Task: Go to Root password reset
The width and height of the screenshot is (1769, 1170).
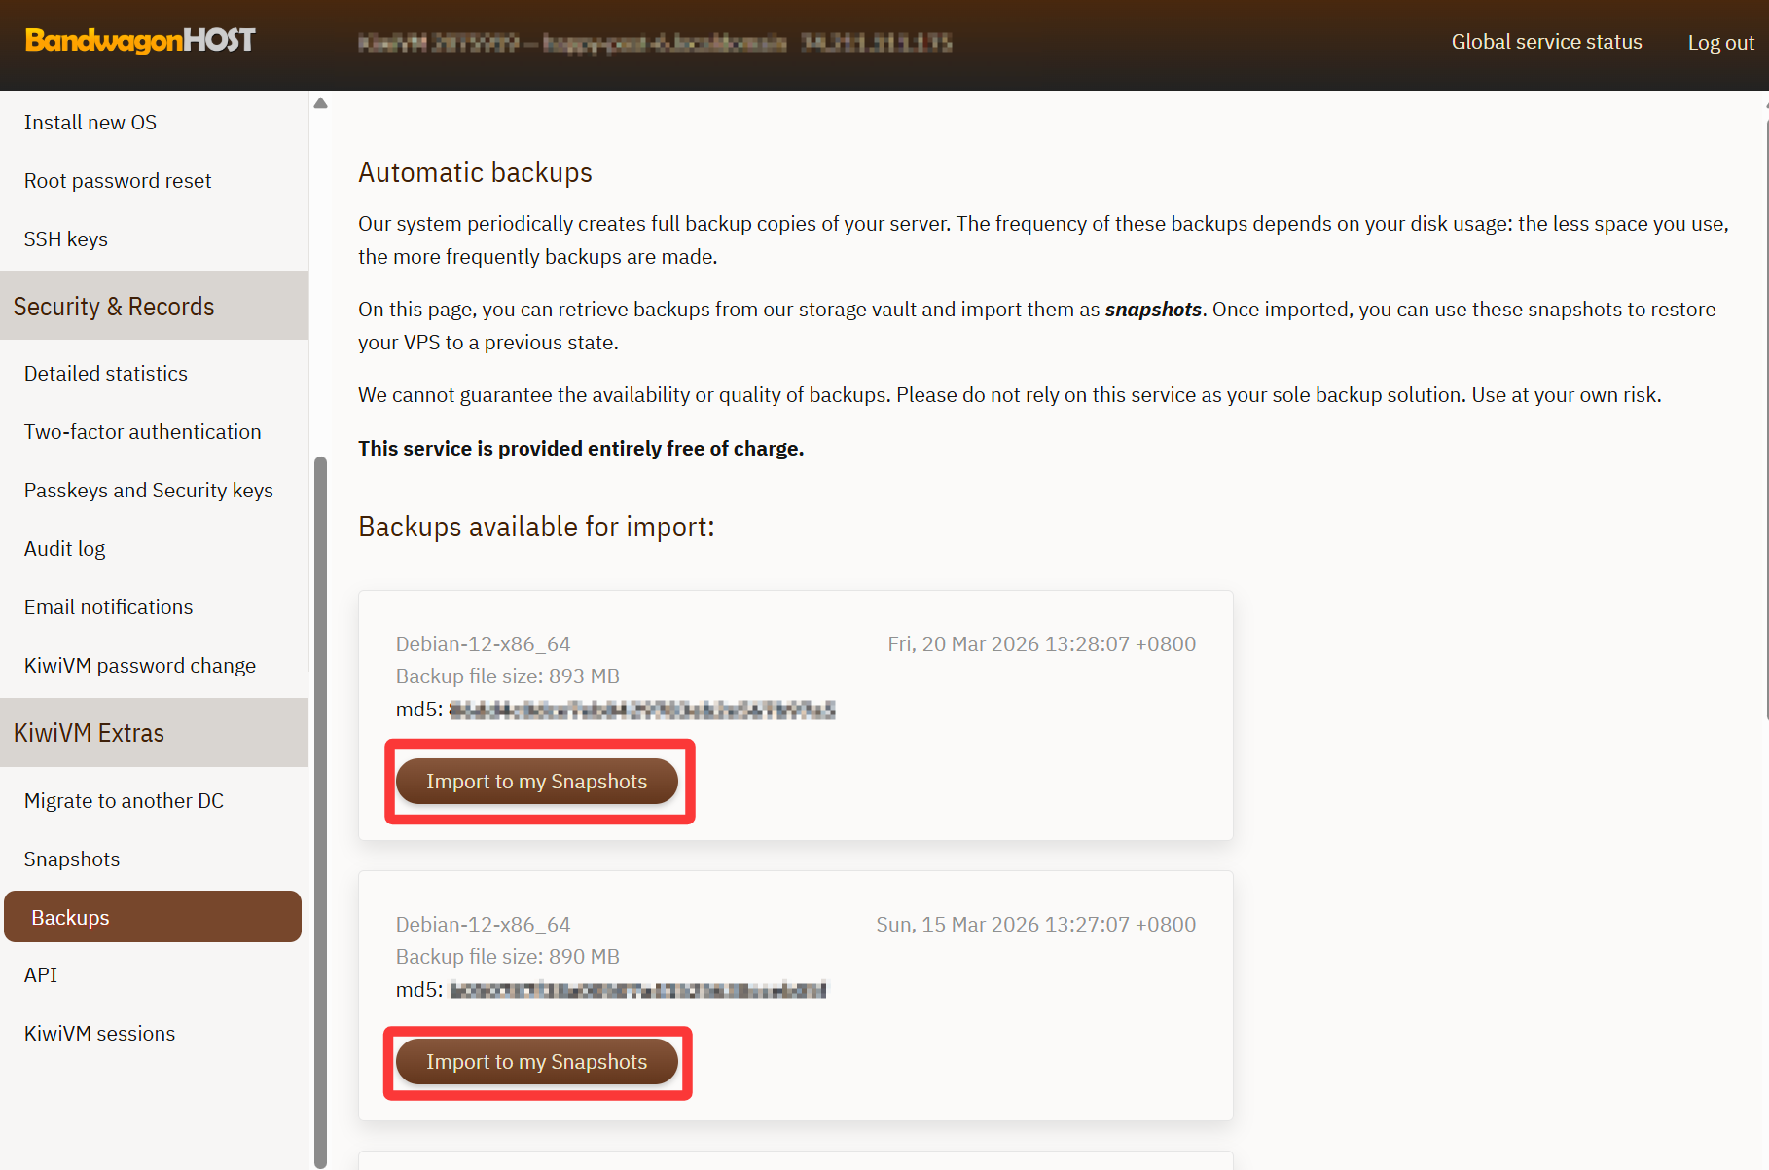Action: point(118,181)
